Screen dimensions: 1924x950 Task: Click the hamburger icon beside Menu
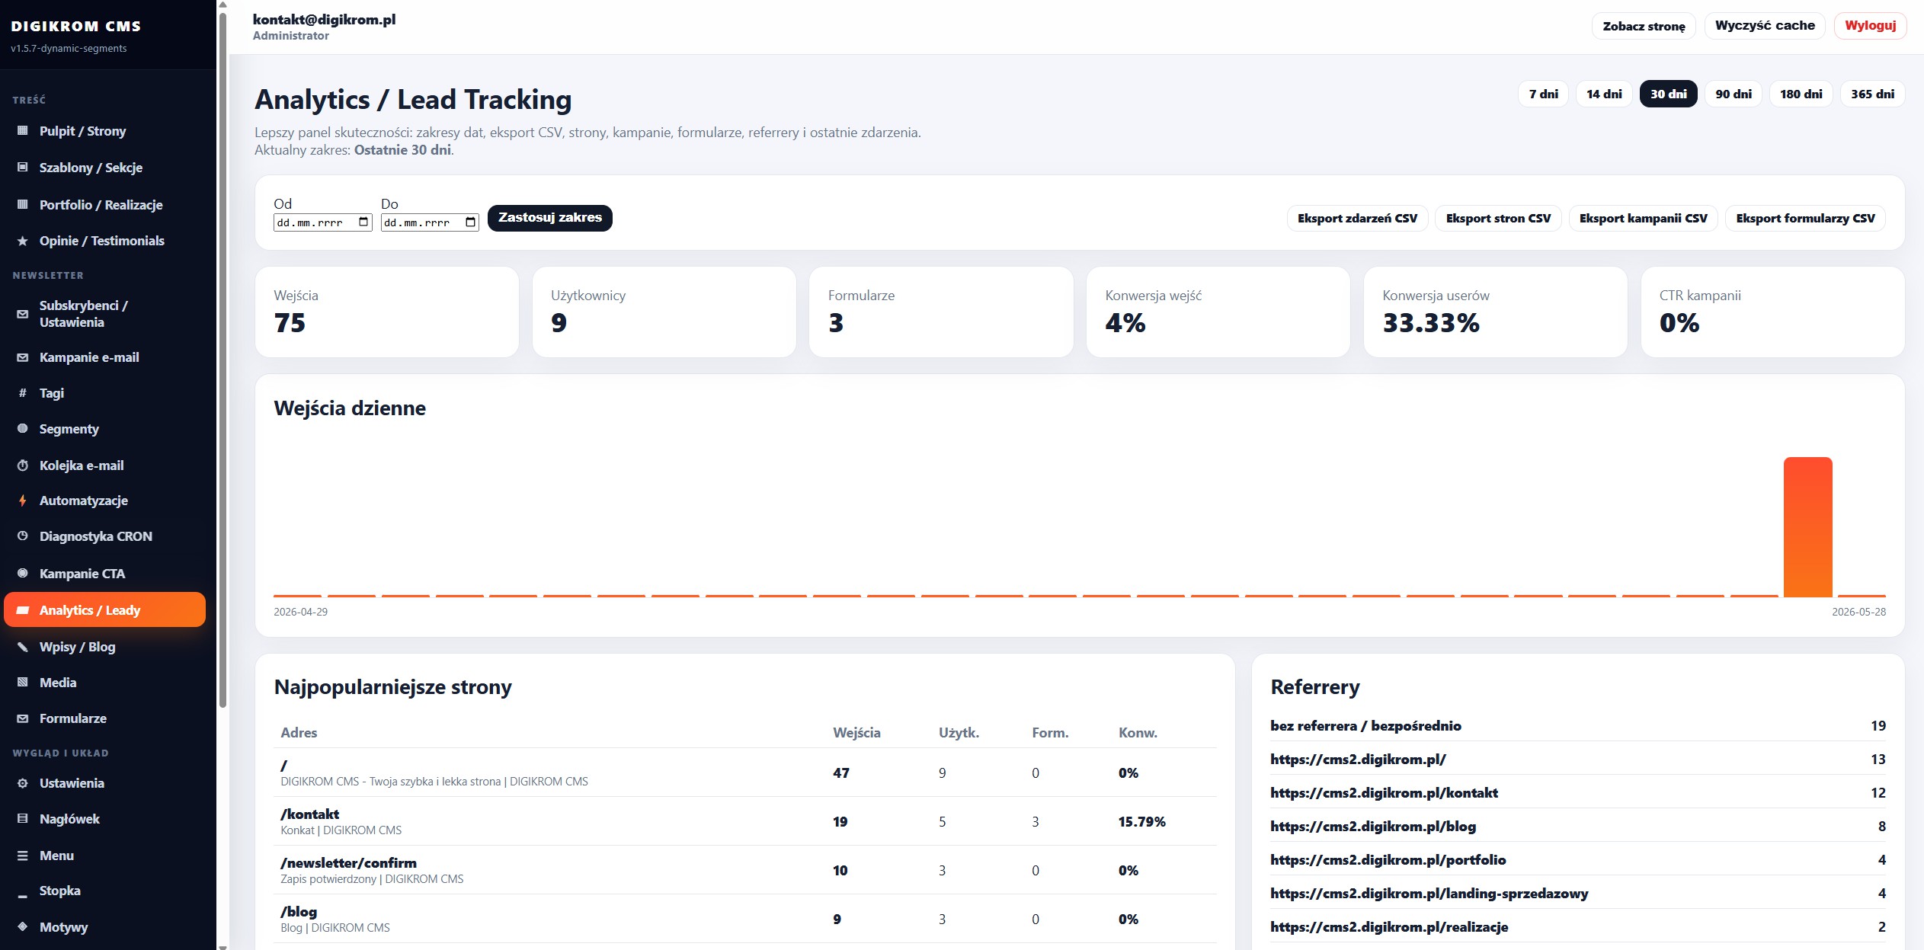23,856
